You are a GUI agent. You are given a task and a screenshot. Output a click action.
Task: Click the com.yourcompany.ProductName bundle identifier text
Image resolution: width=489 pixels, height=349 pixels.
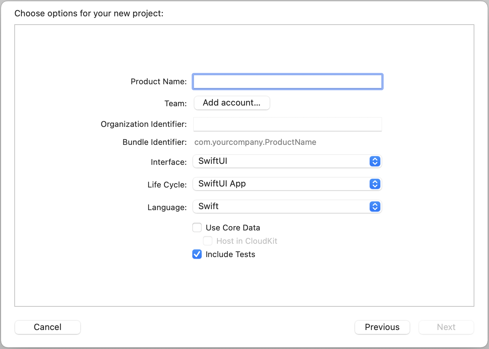255,142
